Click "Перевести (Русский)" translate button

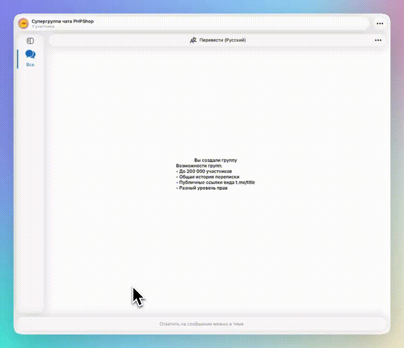click(218, 40)
